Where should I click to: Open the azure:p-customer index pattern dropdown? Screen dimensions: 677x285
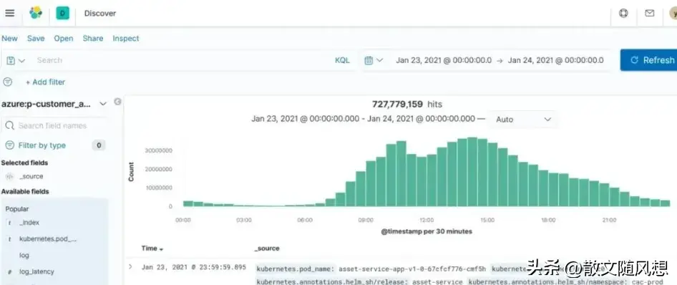click(x=54, y=104)
